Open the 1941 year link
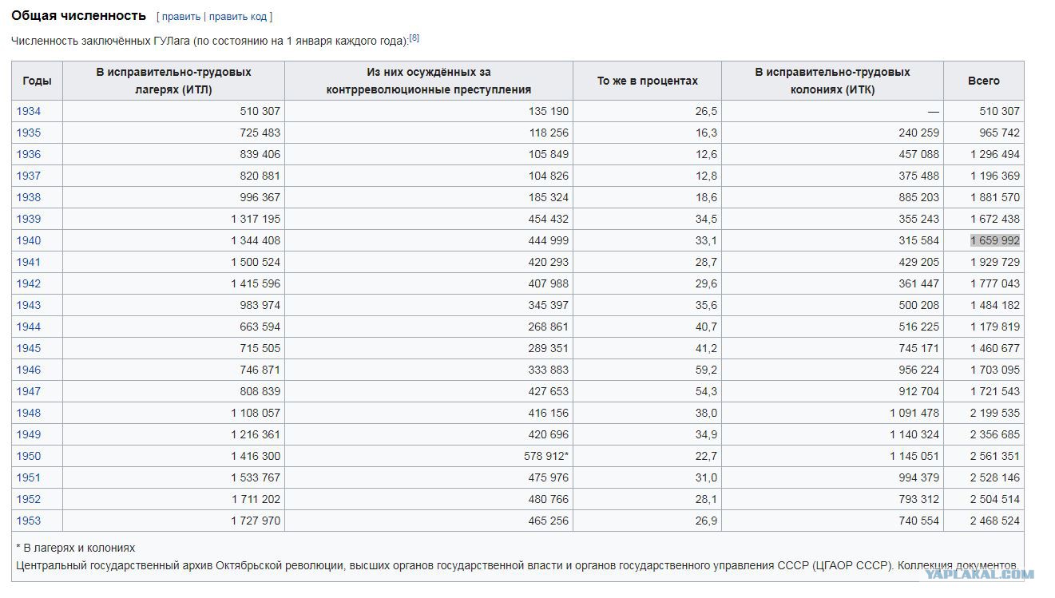 tap(28, 262)
